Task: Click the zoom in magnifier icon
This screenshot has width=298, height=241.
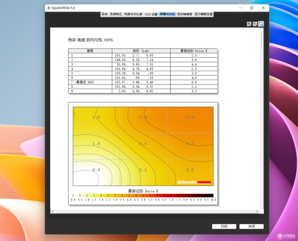Action: pyautogui.click(x=249, y=24)
